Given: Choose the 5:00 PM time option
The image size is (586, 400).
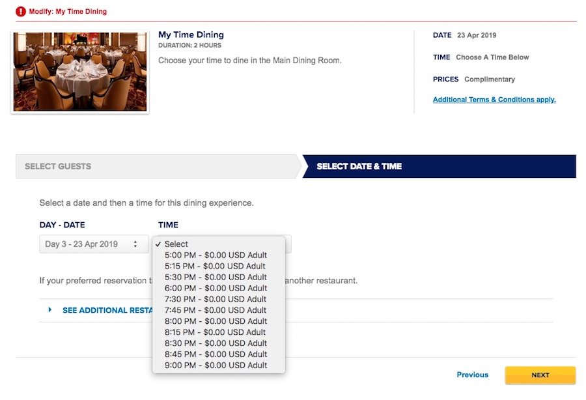Looking at the screenshot, I should 219,255.
